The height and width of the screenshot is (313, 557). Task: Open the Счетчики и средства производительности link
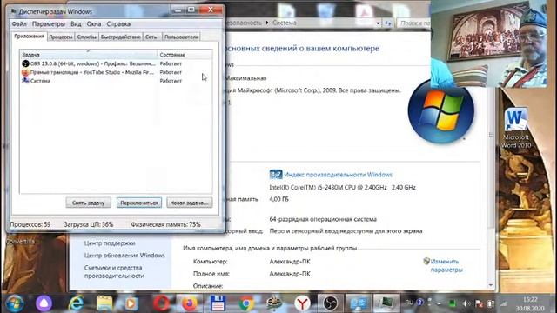pyautogui.click(x=114, y=271)
